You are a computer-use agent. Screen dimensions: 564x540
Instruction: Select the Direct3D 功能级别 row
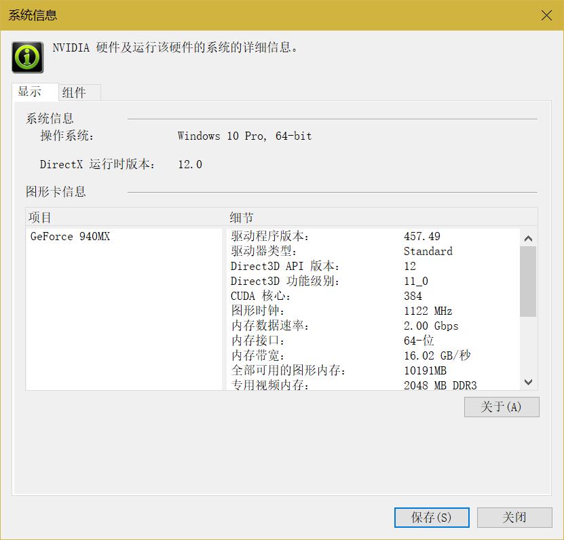click(373, 281)
